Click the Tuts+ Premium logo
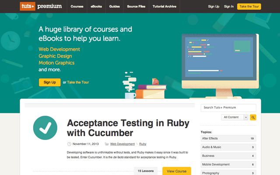Screen dimensions: 280x175 [x=41, y=6]
